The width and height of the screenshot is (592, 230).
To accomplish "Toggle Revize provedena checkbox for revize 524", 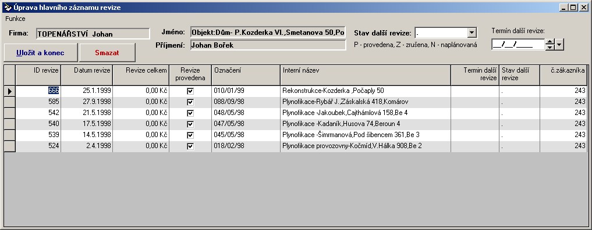I will (190, 146).
